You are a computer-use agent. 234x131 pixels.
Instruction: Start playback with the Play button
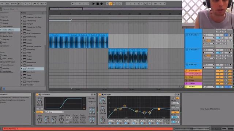point(94,4)
